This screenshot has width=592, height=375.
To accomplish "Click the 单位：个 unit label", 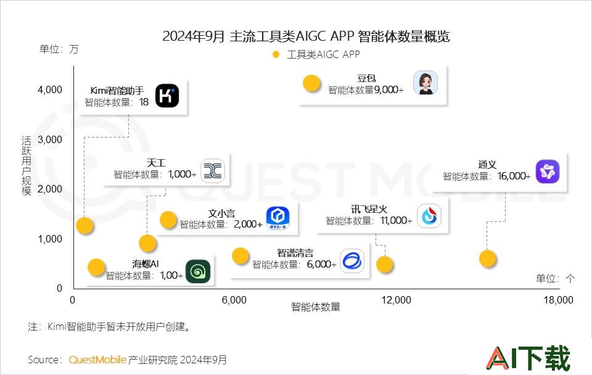I will [555, 279].
